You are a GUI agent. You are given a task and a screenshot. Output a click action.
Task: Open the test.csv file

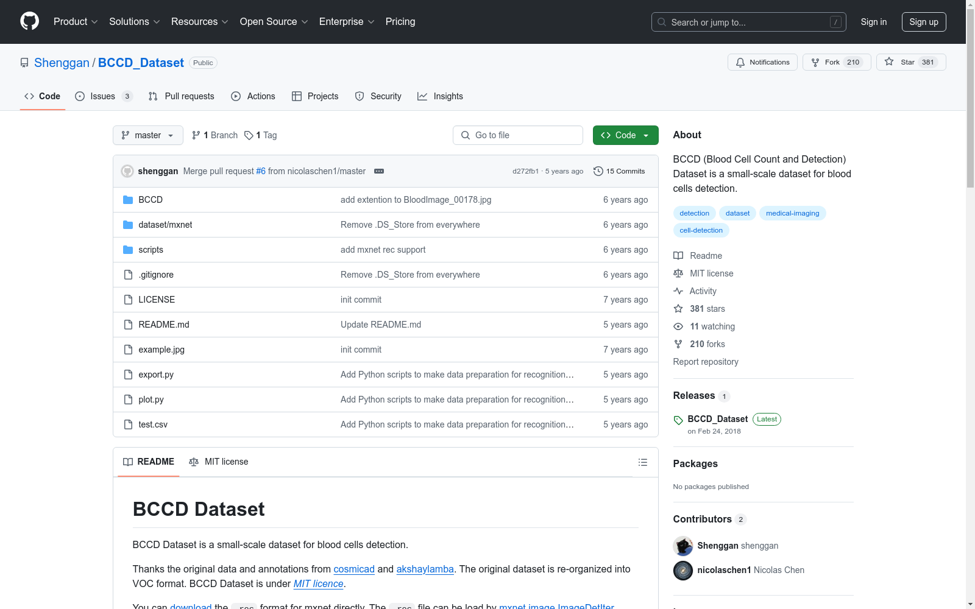[153, 424]
